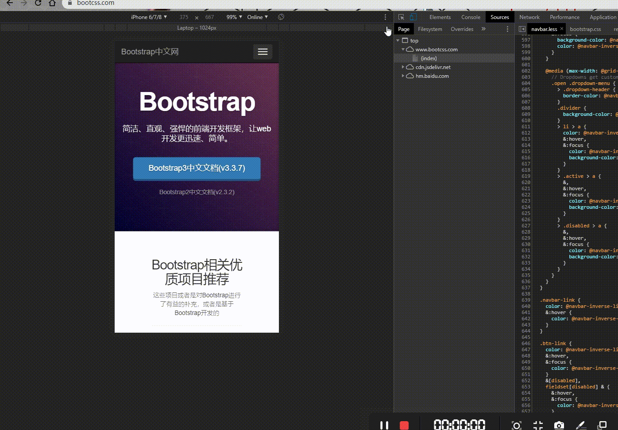
Task: Click the Bootstrap中文网 brand link
Action: coord(150,52)
